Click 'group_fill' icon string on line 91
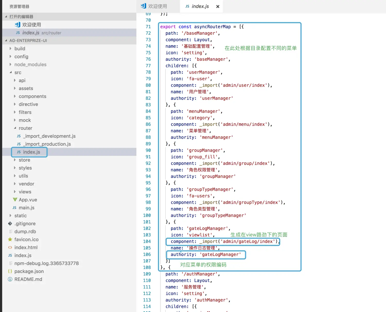Viewport: 386px width, 312px height. pos(203,157)
